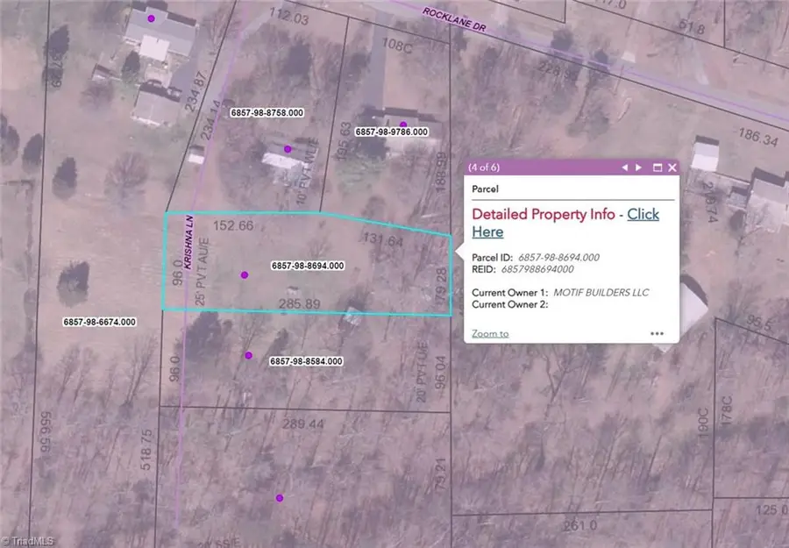Screen dimensions: 789x548
Task: Go to the previous parcel result
Action: [625, 167]
